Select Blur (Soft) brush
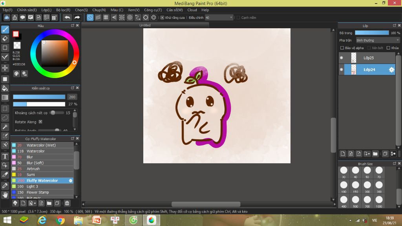Viewport: 402px width, 226px height. 42,163
